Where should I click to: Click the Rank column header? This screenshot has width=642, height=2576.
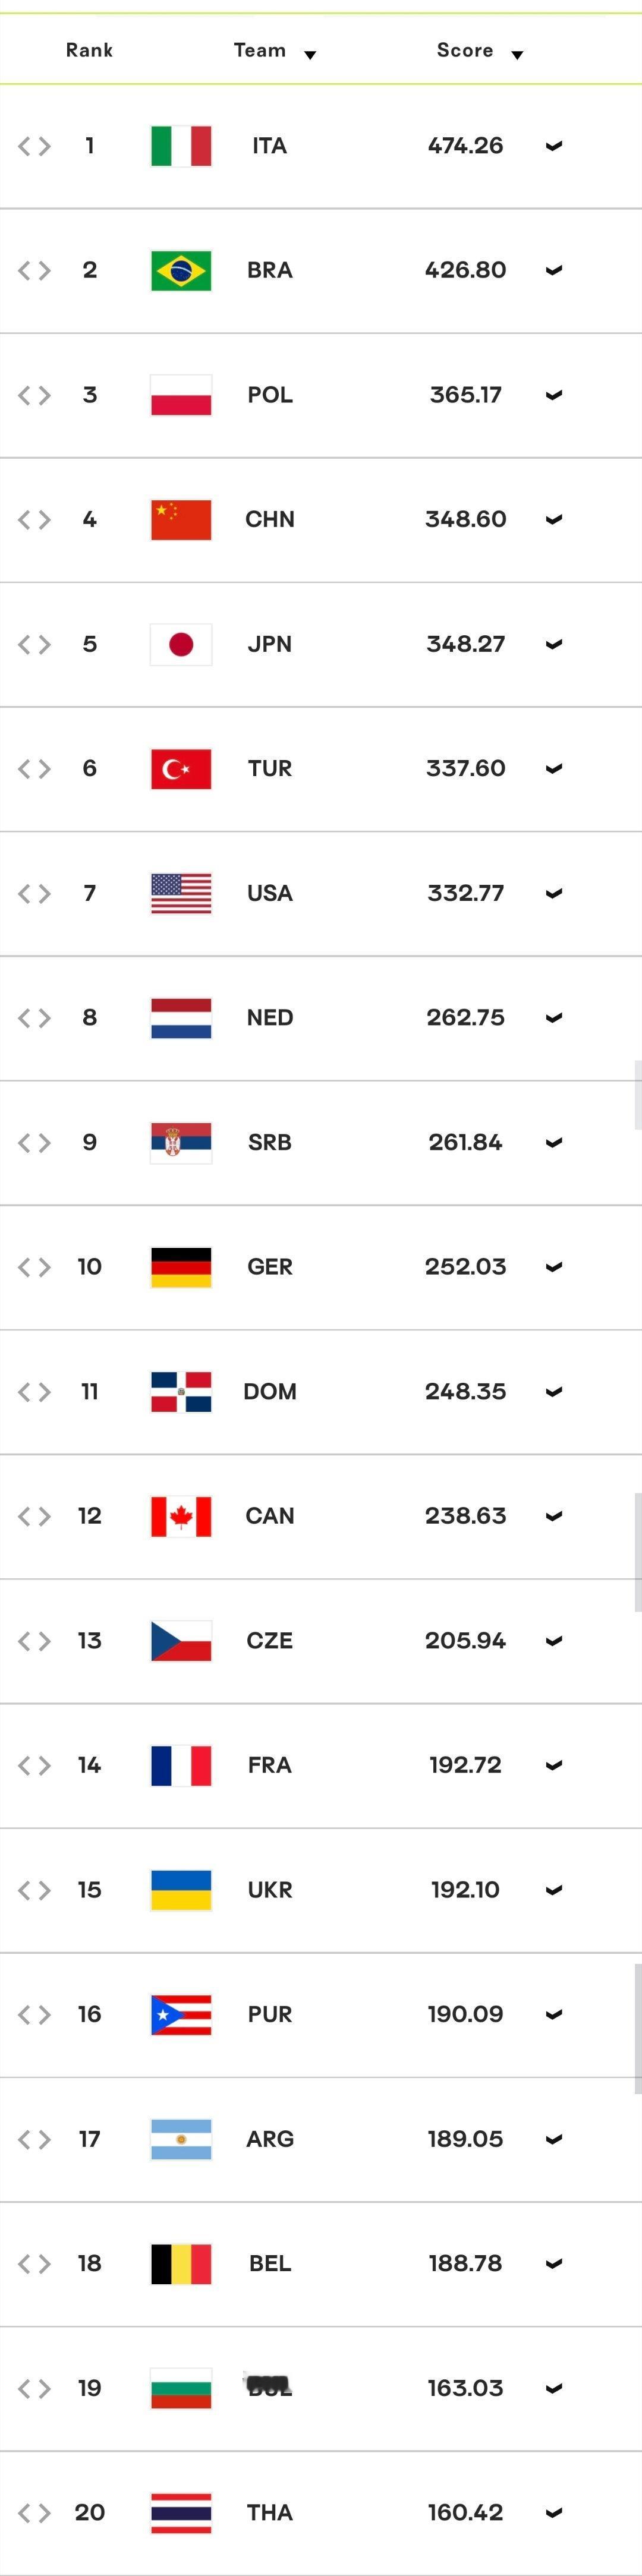(89, 50)
